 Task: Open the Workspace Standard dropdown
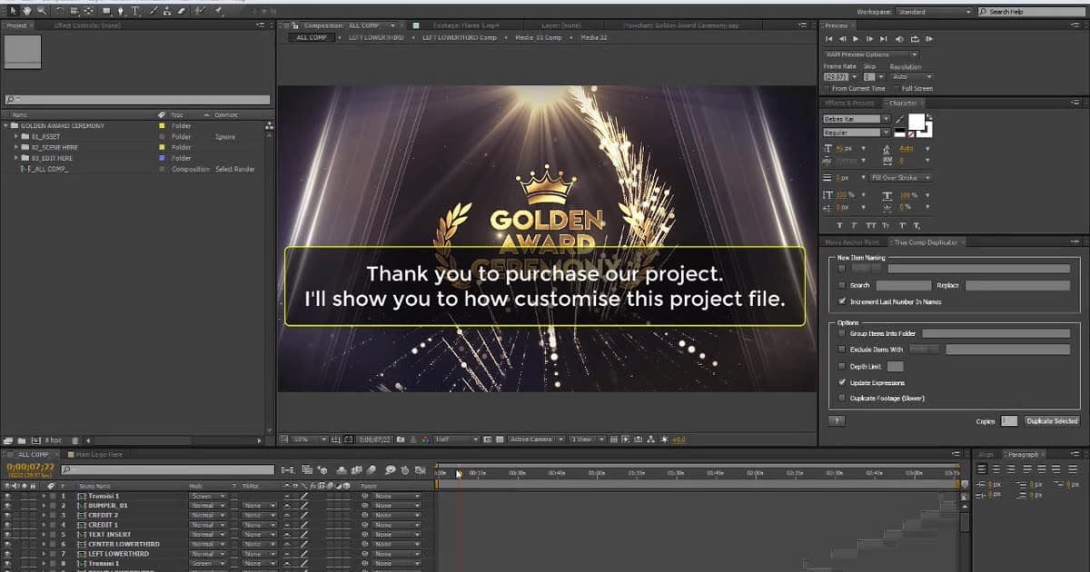(x=934, y=12)
